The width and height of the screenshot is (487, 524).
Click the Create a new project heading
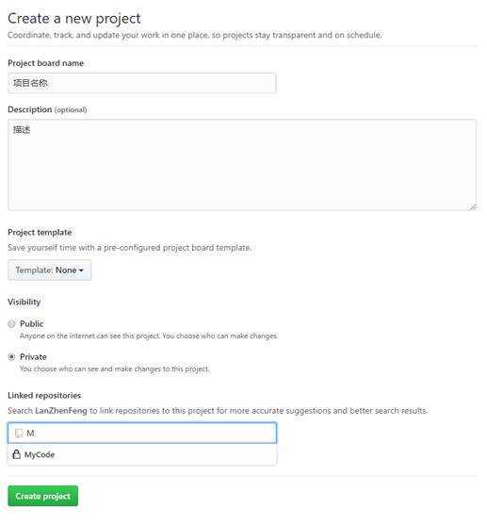(74, 19)
